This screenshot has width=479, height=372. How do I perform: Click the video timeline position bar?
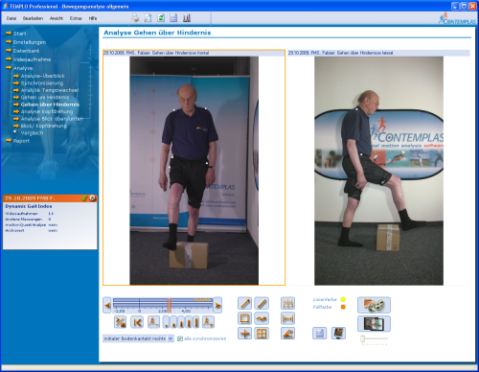pos(163,305)
